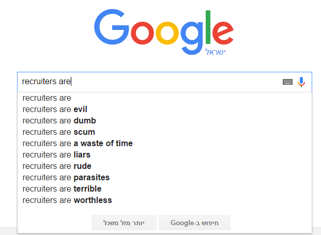Choose the 'recruiters are liars' suggestion
This screenshot has width=321, height=235.
point(56,154)
